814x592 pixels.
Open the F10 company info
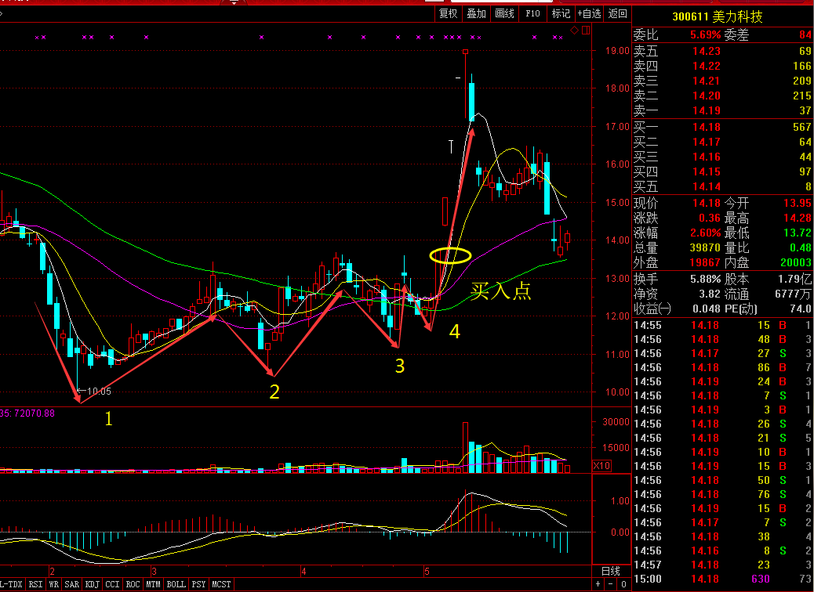point(532,13)
